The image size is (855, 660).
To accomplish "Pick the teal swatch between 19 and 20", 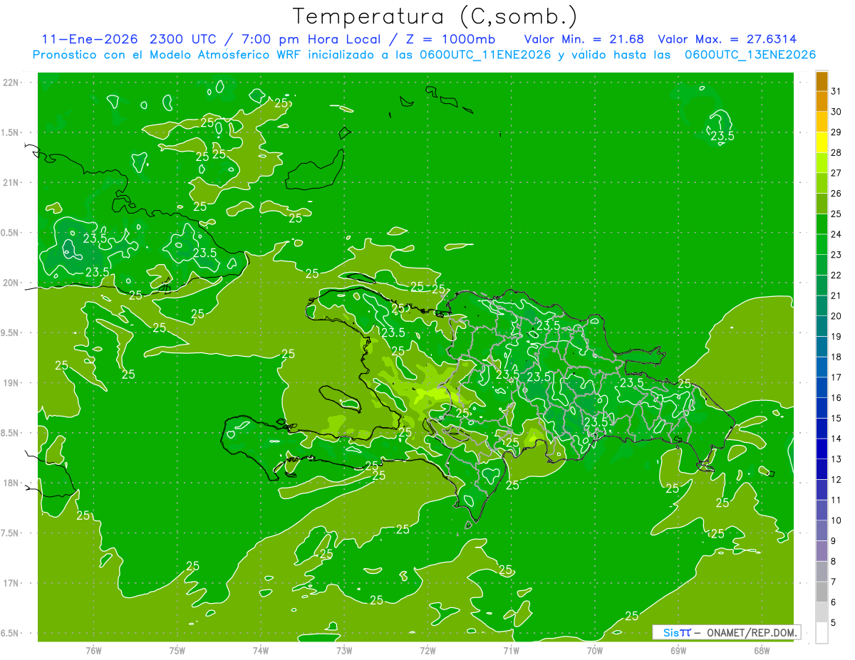I will point(822,326).
